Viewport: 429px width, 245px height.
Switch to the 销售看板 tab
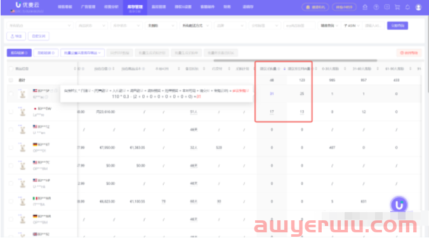coord(65,7)
